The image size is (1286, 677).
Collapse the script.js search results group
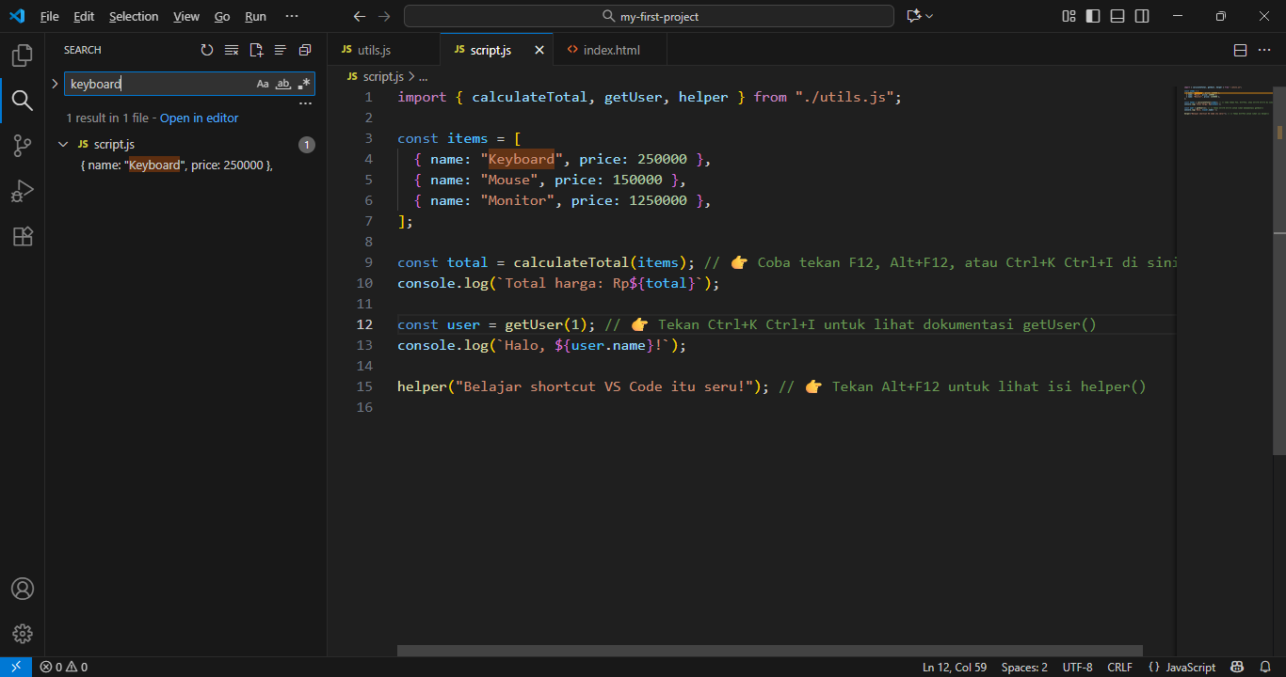[x=63, y=144]
